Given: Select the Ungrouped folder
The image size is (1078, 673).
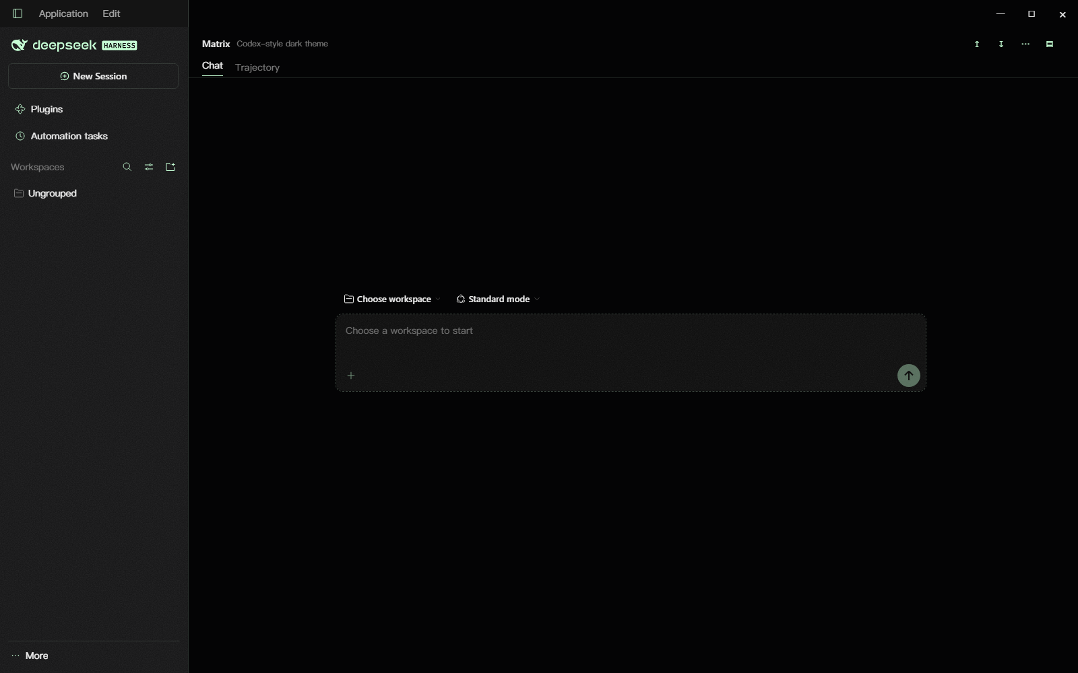Looking at the screenshot, I should coord(53,193).
